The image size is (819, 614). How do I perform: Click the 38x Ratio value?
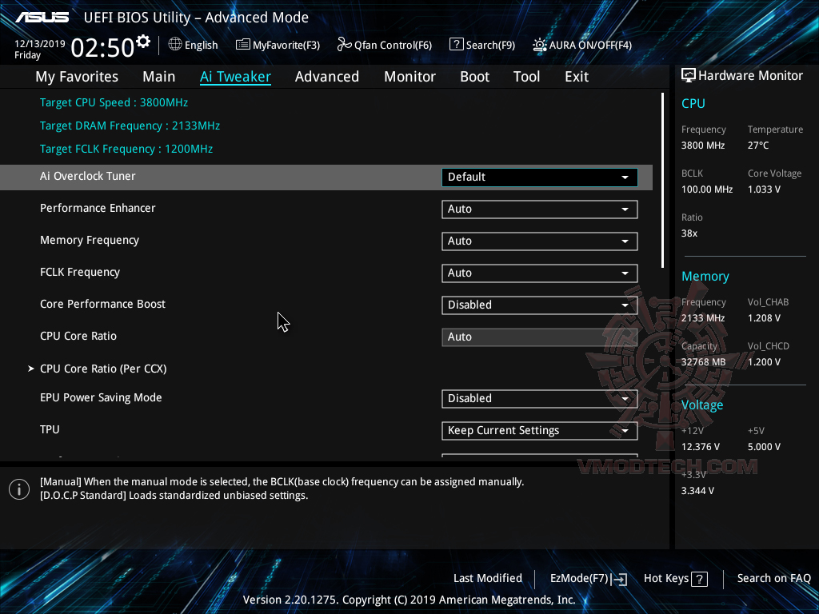689,233
